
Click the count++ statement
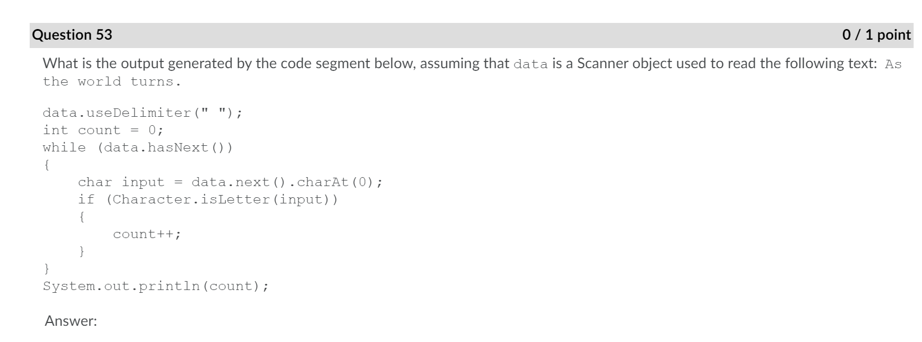coord(147,234)
